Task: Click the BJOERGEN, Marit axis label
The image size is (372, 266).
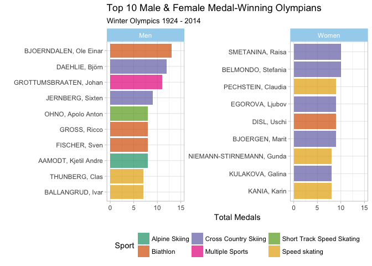Action: tap(260, 139)
